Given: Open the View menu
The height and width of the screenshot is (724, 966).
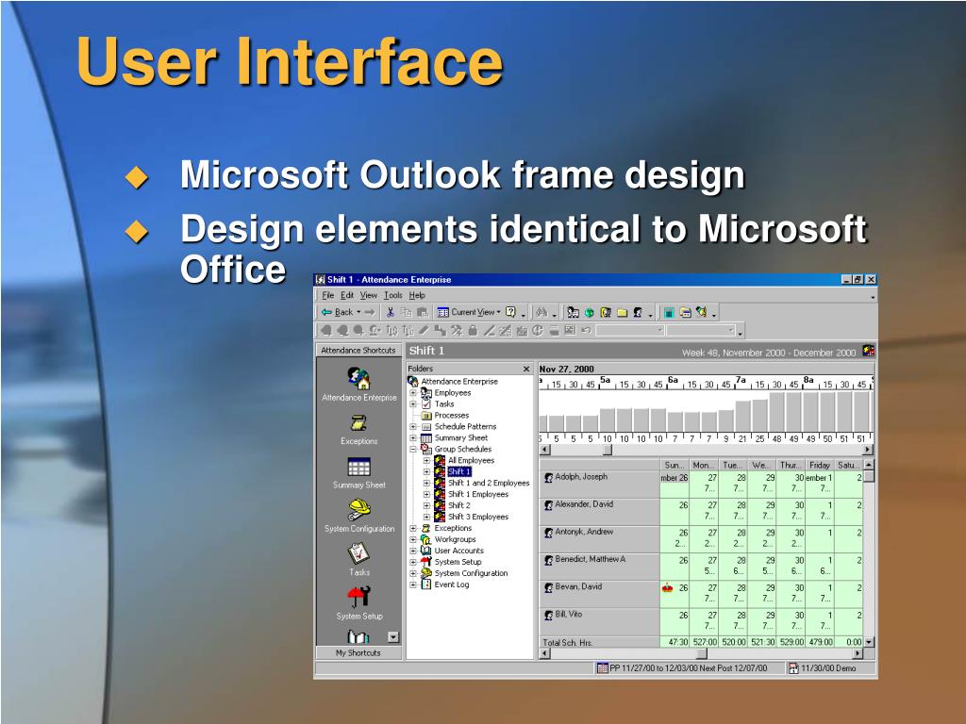Looking at the screenshot, I should [x=369, y=295].
